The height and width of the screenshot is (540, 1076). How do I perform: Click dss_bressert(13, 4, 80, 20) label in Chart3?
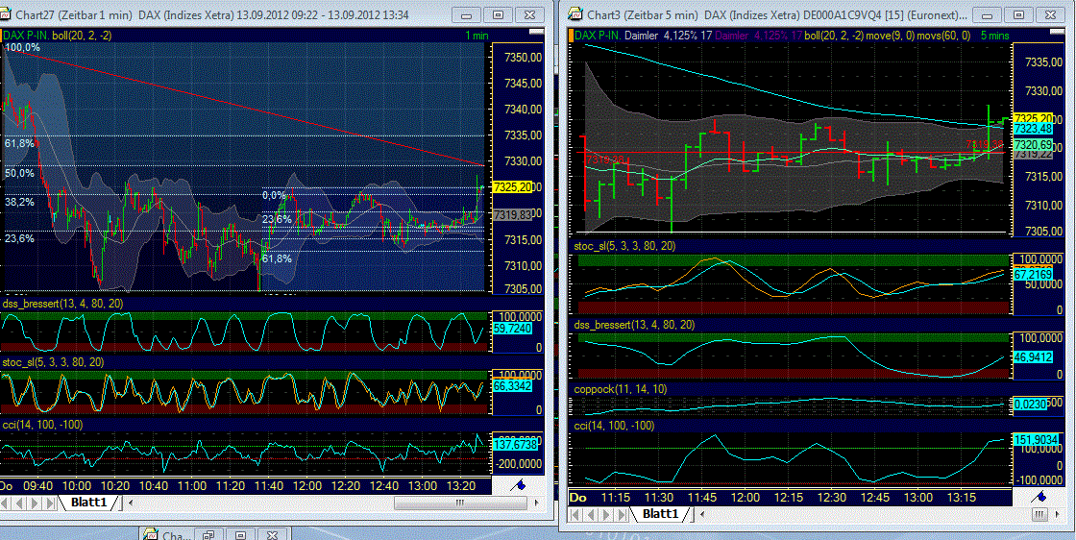(633, 324)
